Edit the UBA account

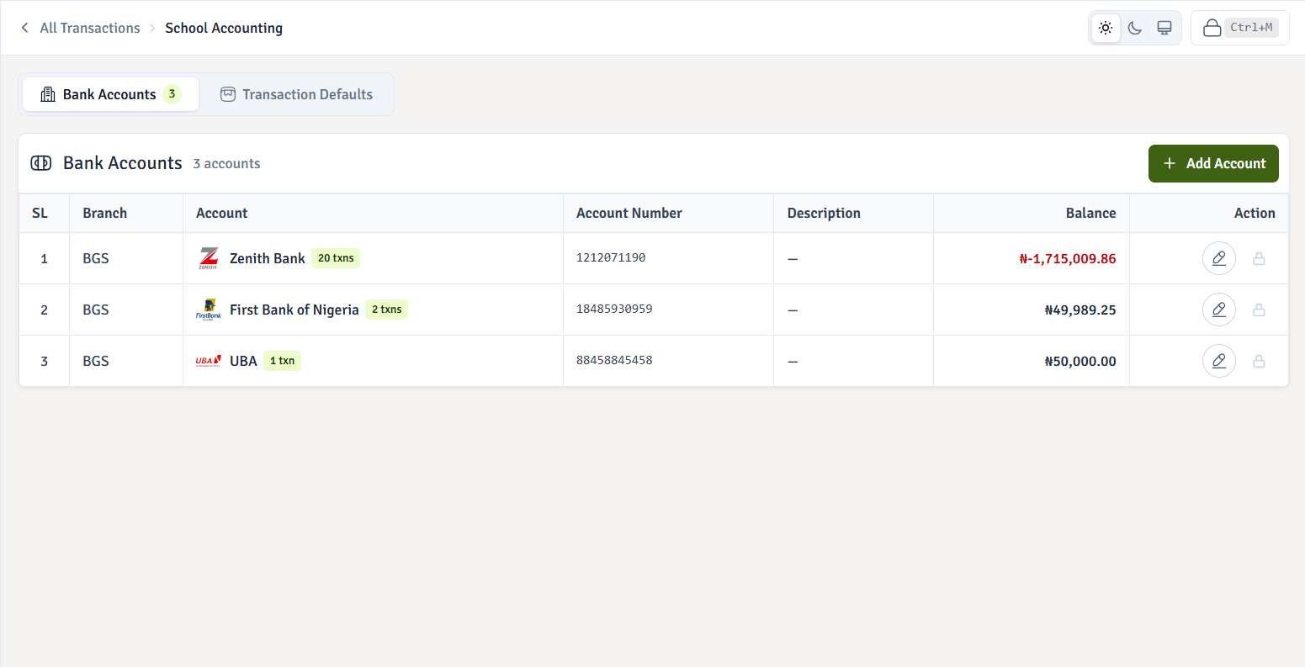pos(1218,361)
